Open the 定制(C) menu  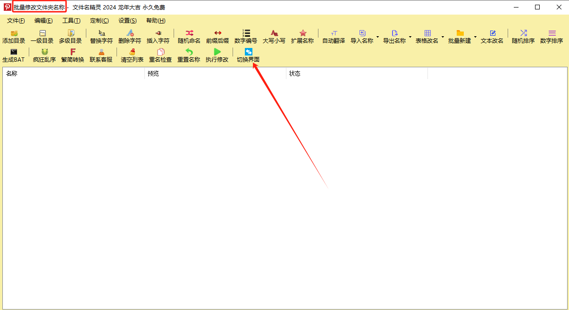tap(99, 21)
